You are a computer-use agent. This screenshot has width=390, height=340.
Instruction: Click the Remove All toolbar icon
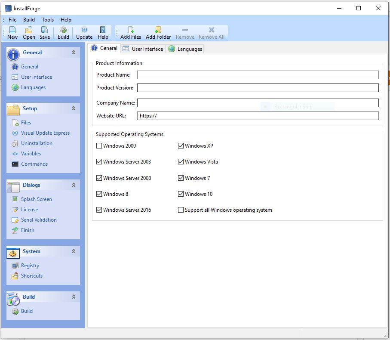tap(212, 30)
